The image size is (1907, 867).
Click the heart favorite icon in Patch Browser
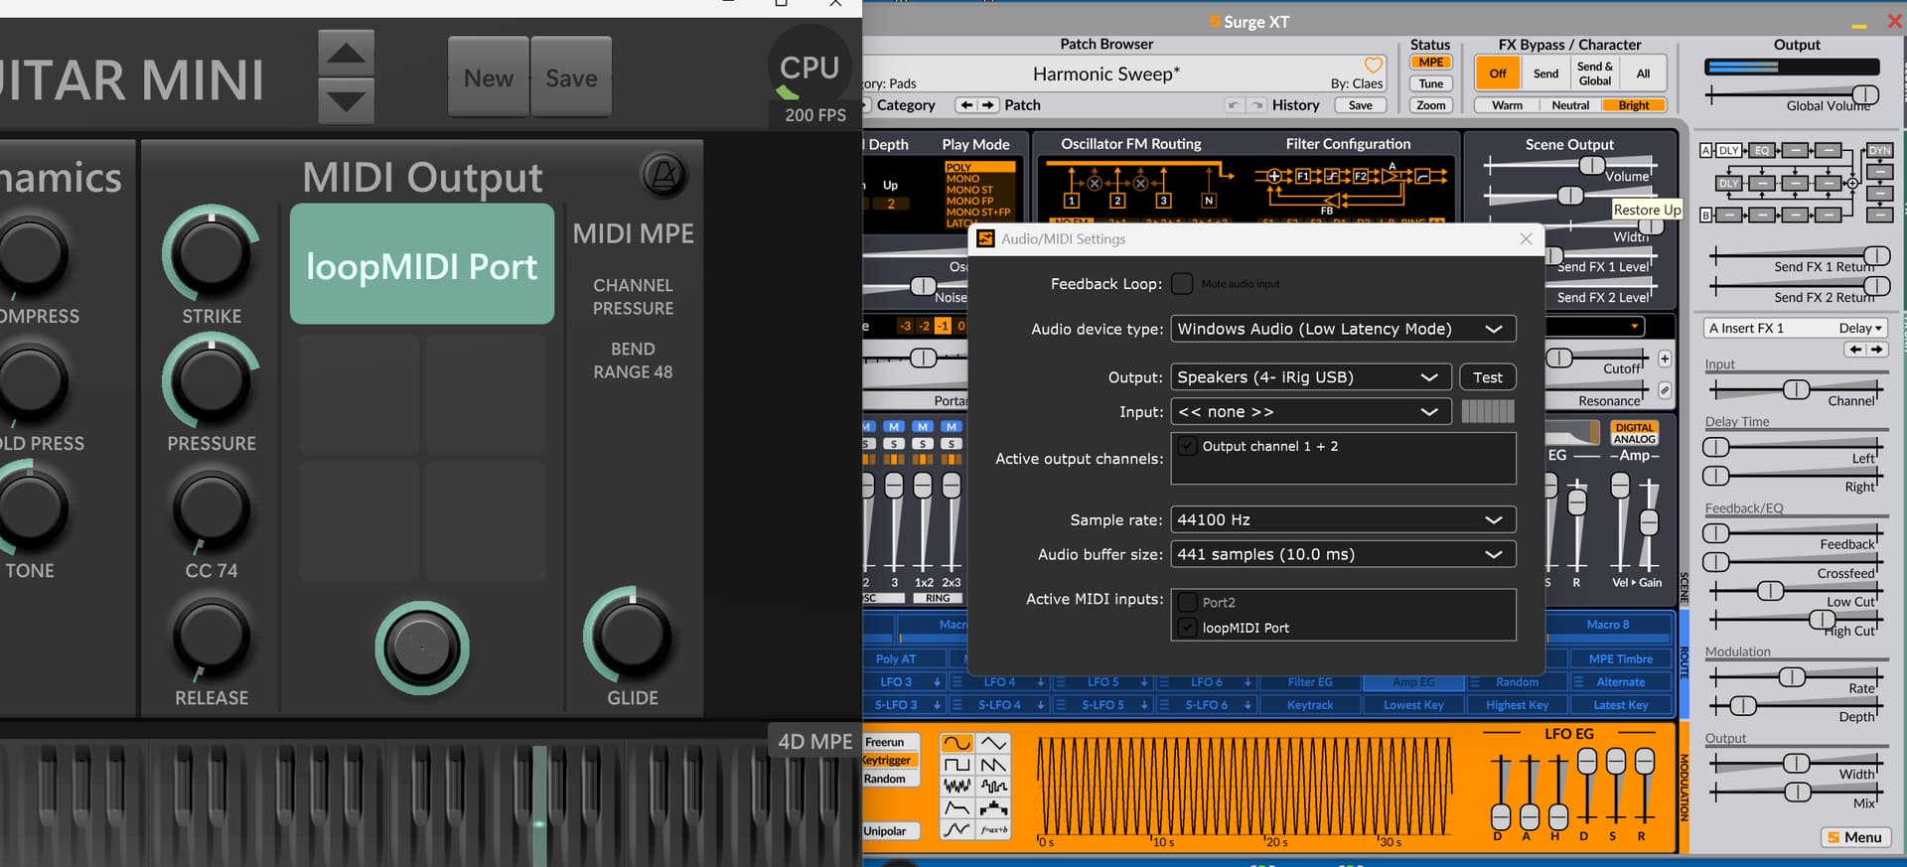[1373, 65]
